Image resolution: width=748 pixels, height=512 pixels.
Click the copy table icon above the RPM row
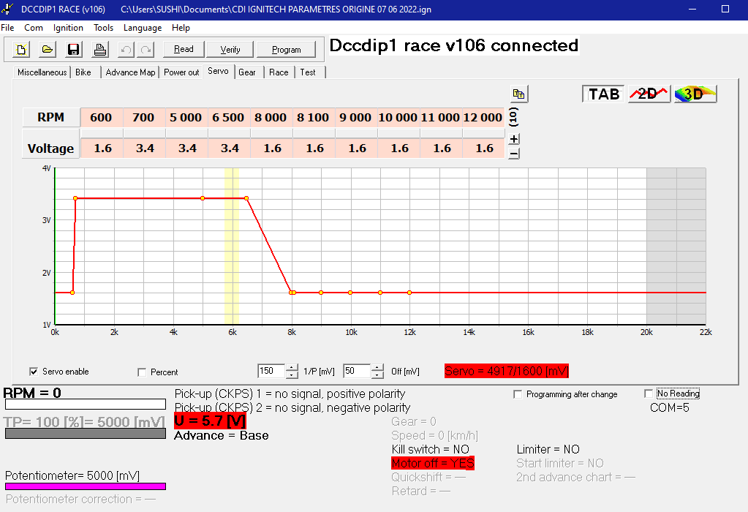[x=518, y=94]
